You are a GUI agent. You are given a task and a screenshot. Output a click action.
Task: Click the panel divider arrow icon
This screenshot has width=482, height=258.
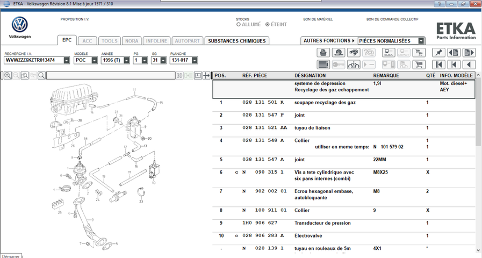tap(206, 75)
